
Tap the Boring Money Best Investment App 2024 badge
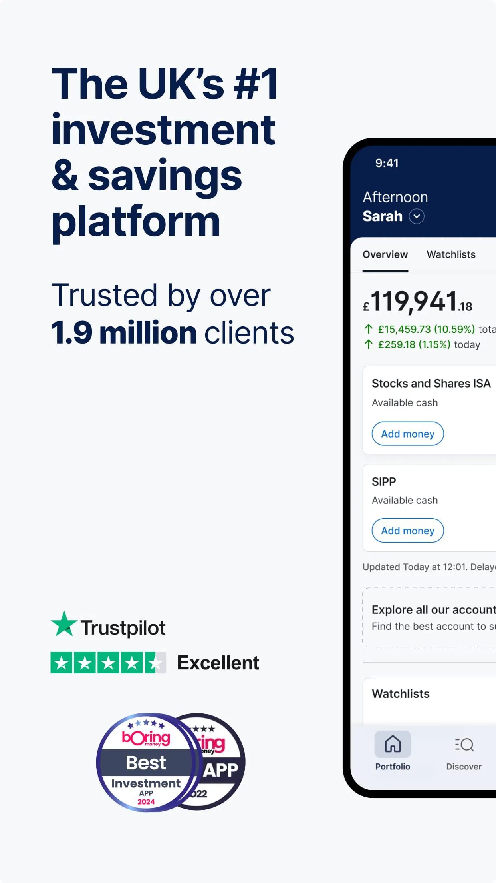[x=146, y=762]
